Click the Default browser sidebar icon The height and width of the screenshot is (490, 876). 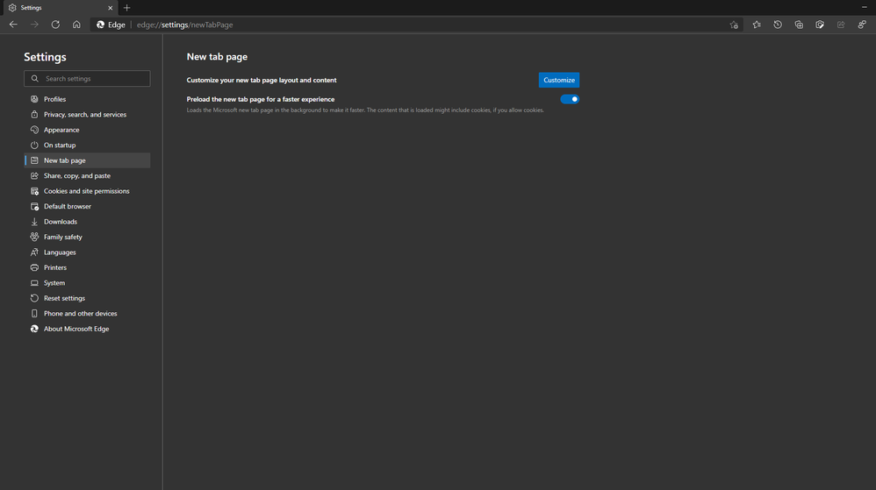coord(34,207)
